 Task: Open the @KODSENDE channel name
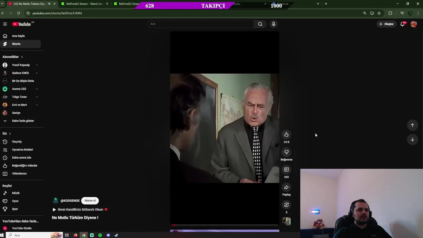click(70, 201)
